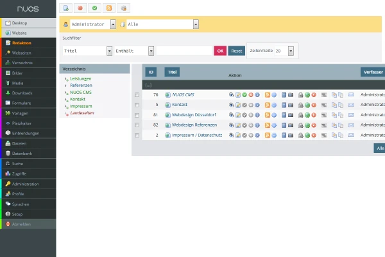Screen dimensions: 385x257
Task: Click the red delete icon in top toolbar
Action: pos(80,8)
